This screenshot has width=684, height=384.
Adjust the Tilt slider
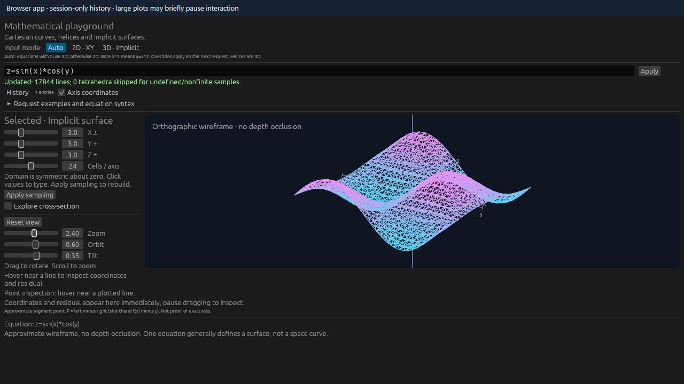(31, 255)
